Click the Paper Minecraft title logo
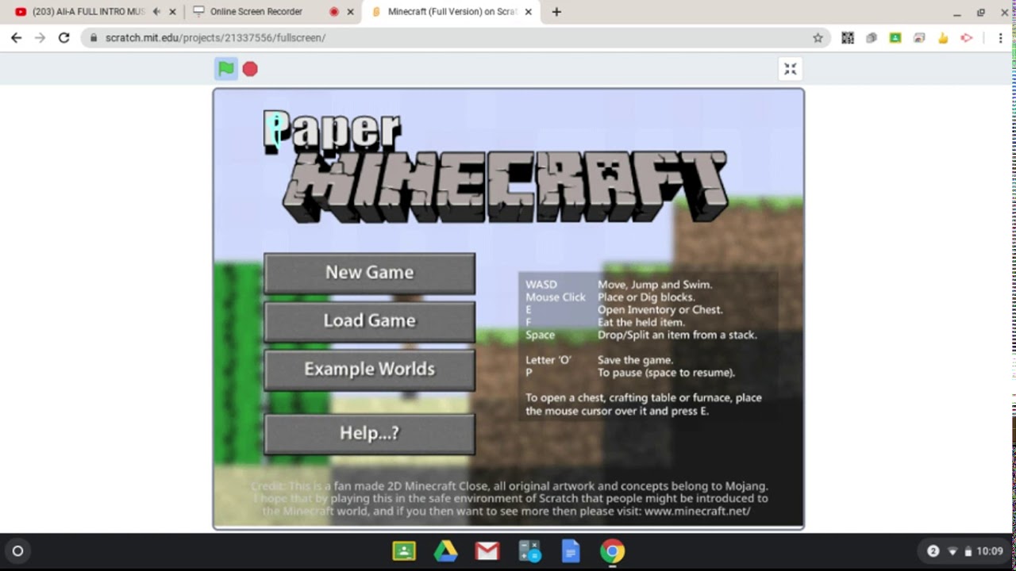The image size is (1016, 571). tap(497, 166)
